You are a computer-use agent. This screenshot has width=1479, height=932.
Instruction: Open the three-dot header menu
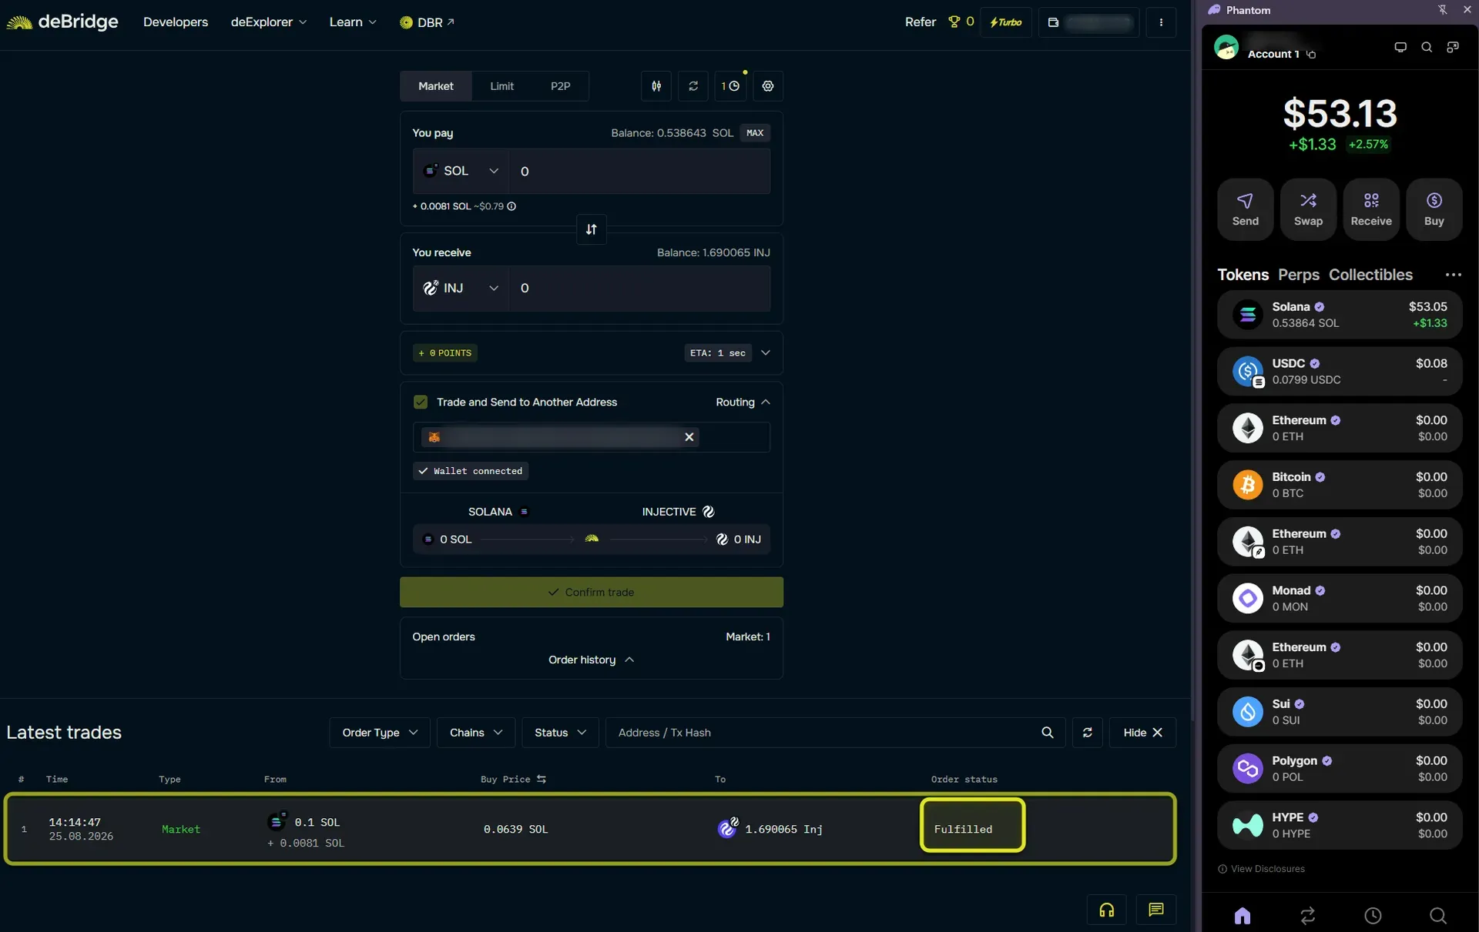(x=1161, y=22)
